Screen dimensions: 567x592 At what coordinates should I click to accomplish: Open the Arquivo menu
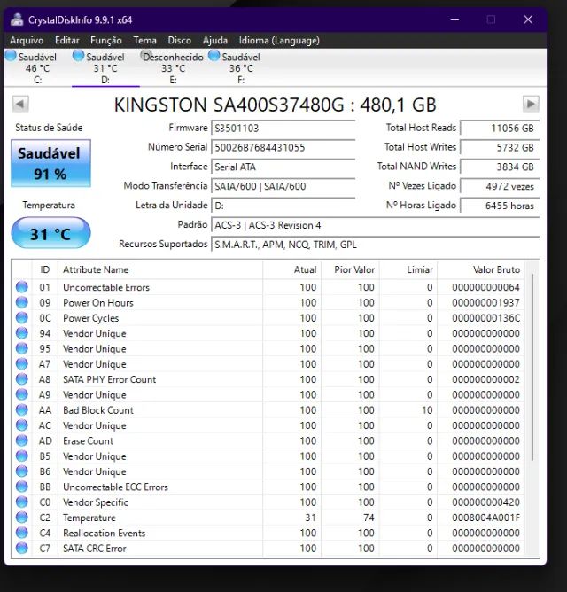(27, 41)
